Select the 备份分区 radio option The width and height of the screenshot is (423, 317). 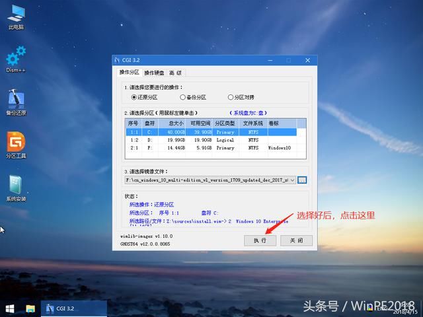click(x=193, y=97)
